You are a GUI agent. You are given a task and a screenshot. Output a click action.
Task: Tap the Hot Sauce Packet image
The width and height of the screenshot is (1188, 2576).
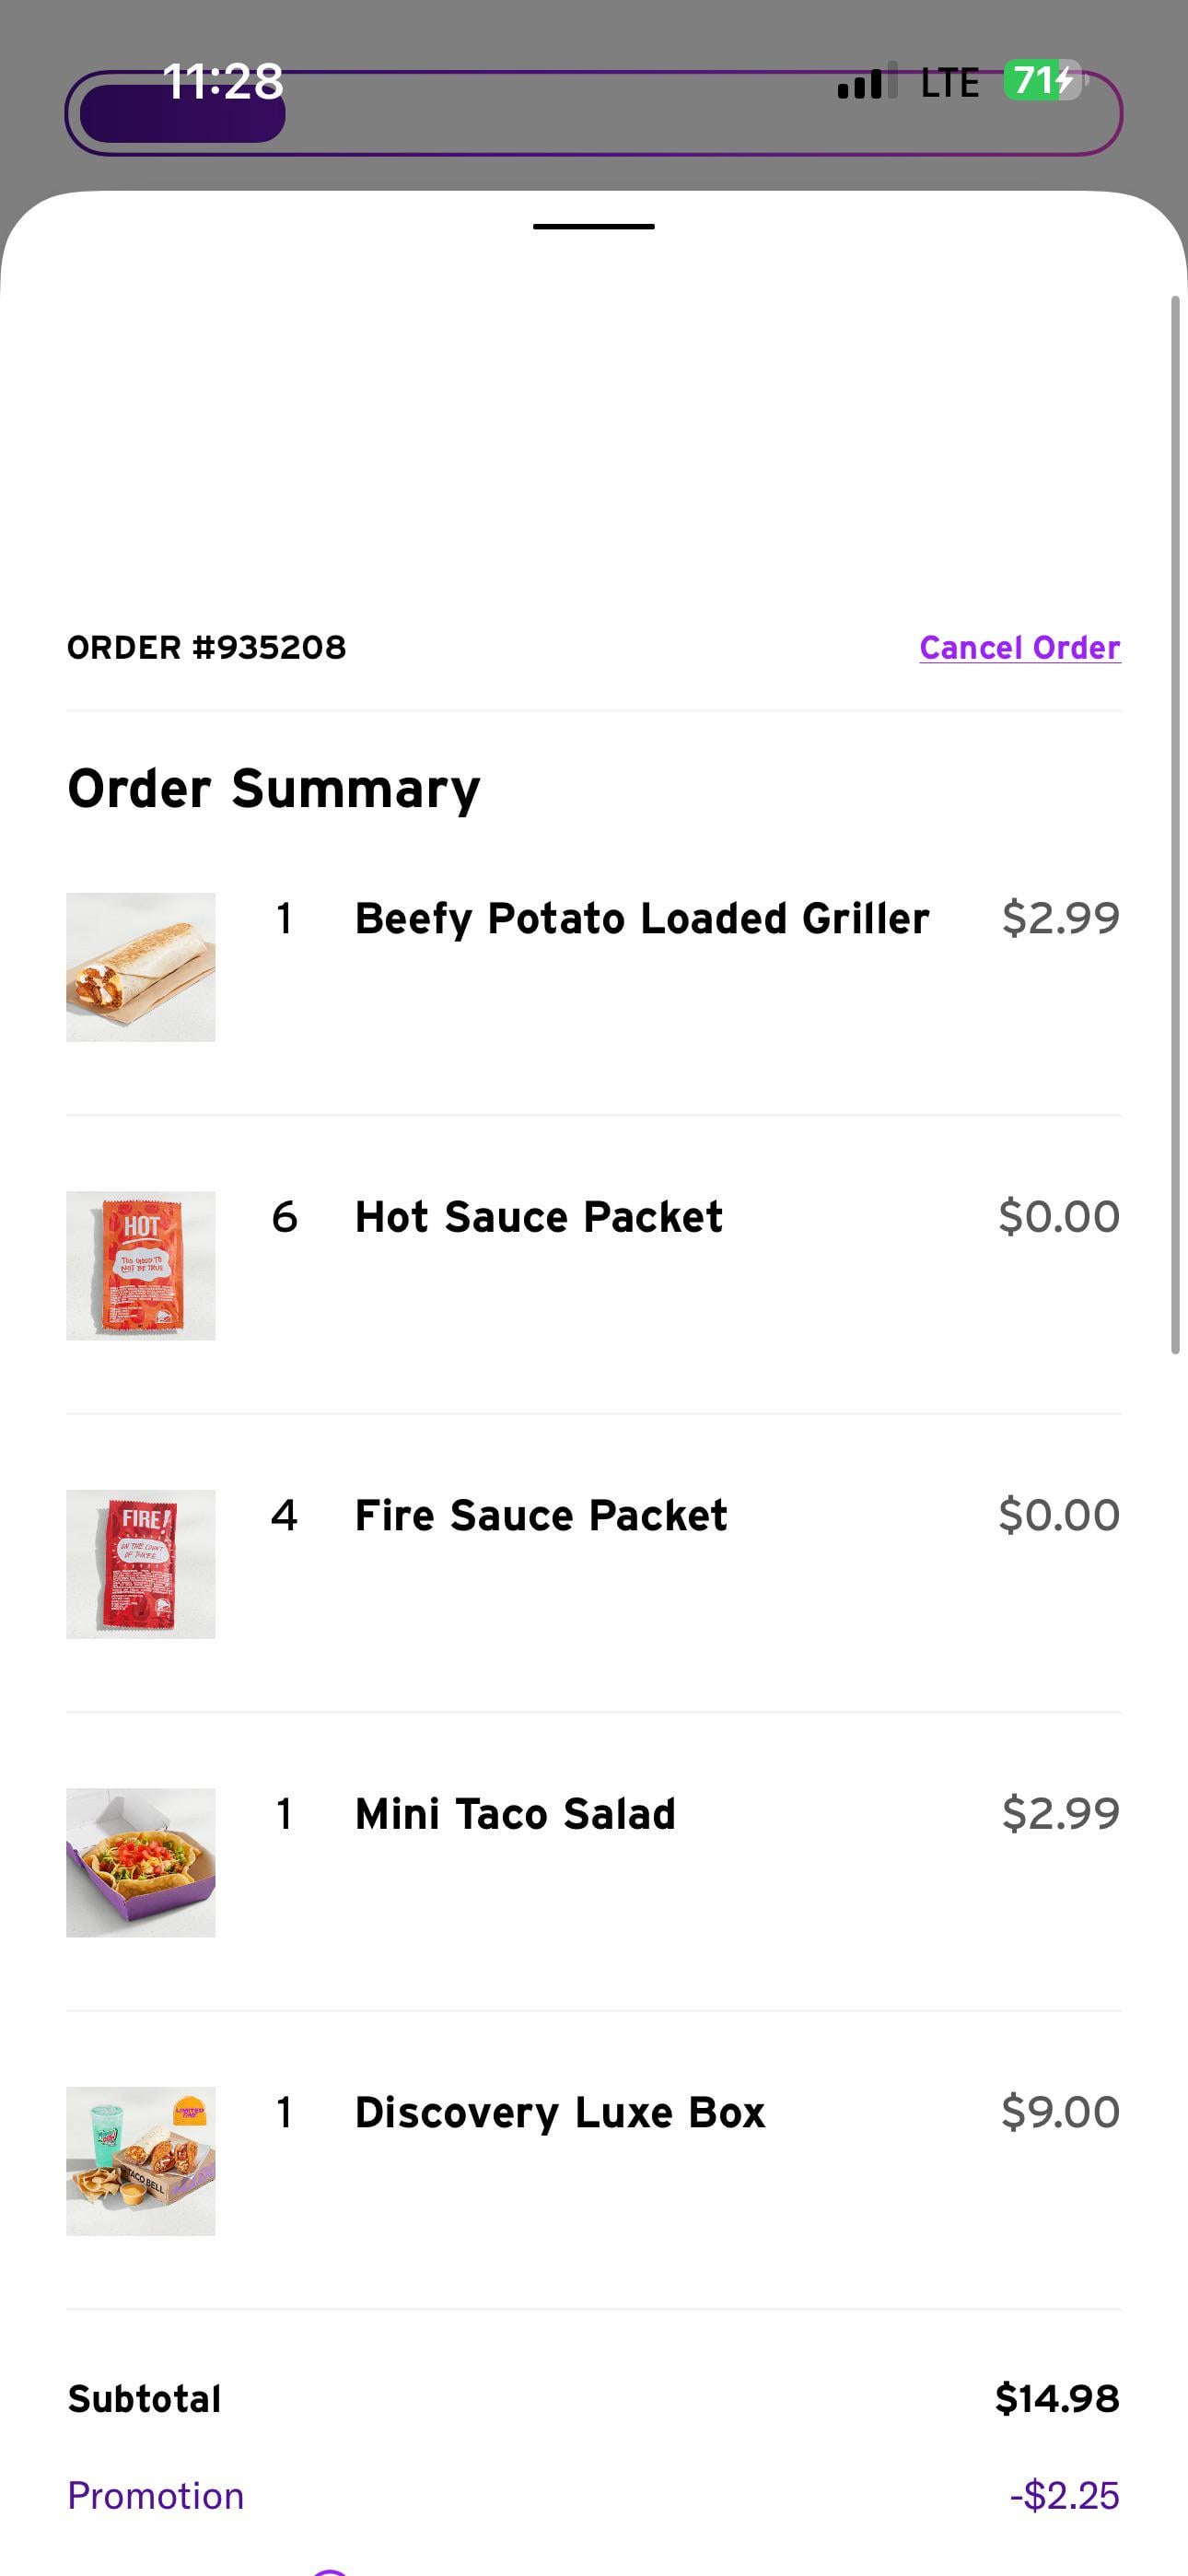[x=141, y=1265]
